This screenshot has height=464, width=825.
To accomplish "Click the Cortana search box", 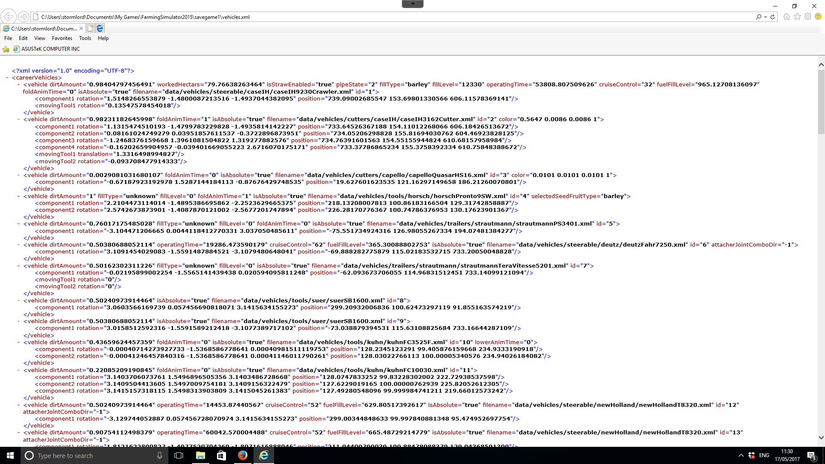I will pyautogui.click(x=94, y=455).
